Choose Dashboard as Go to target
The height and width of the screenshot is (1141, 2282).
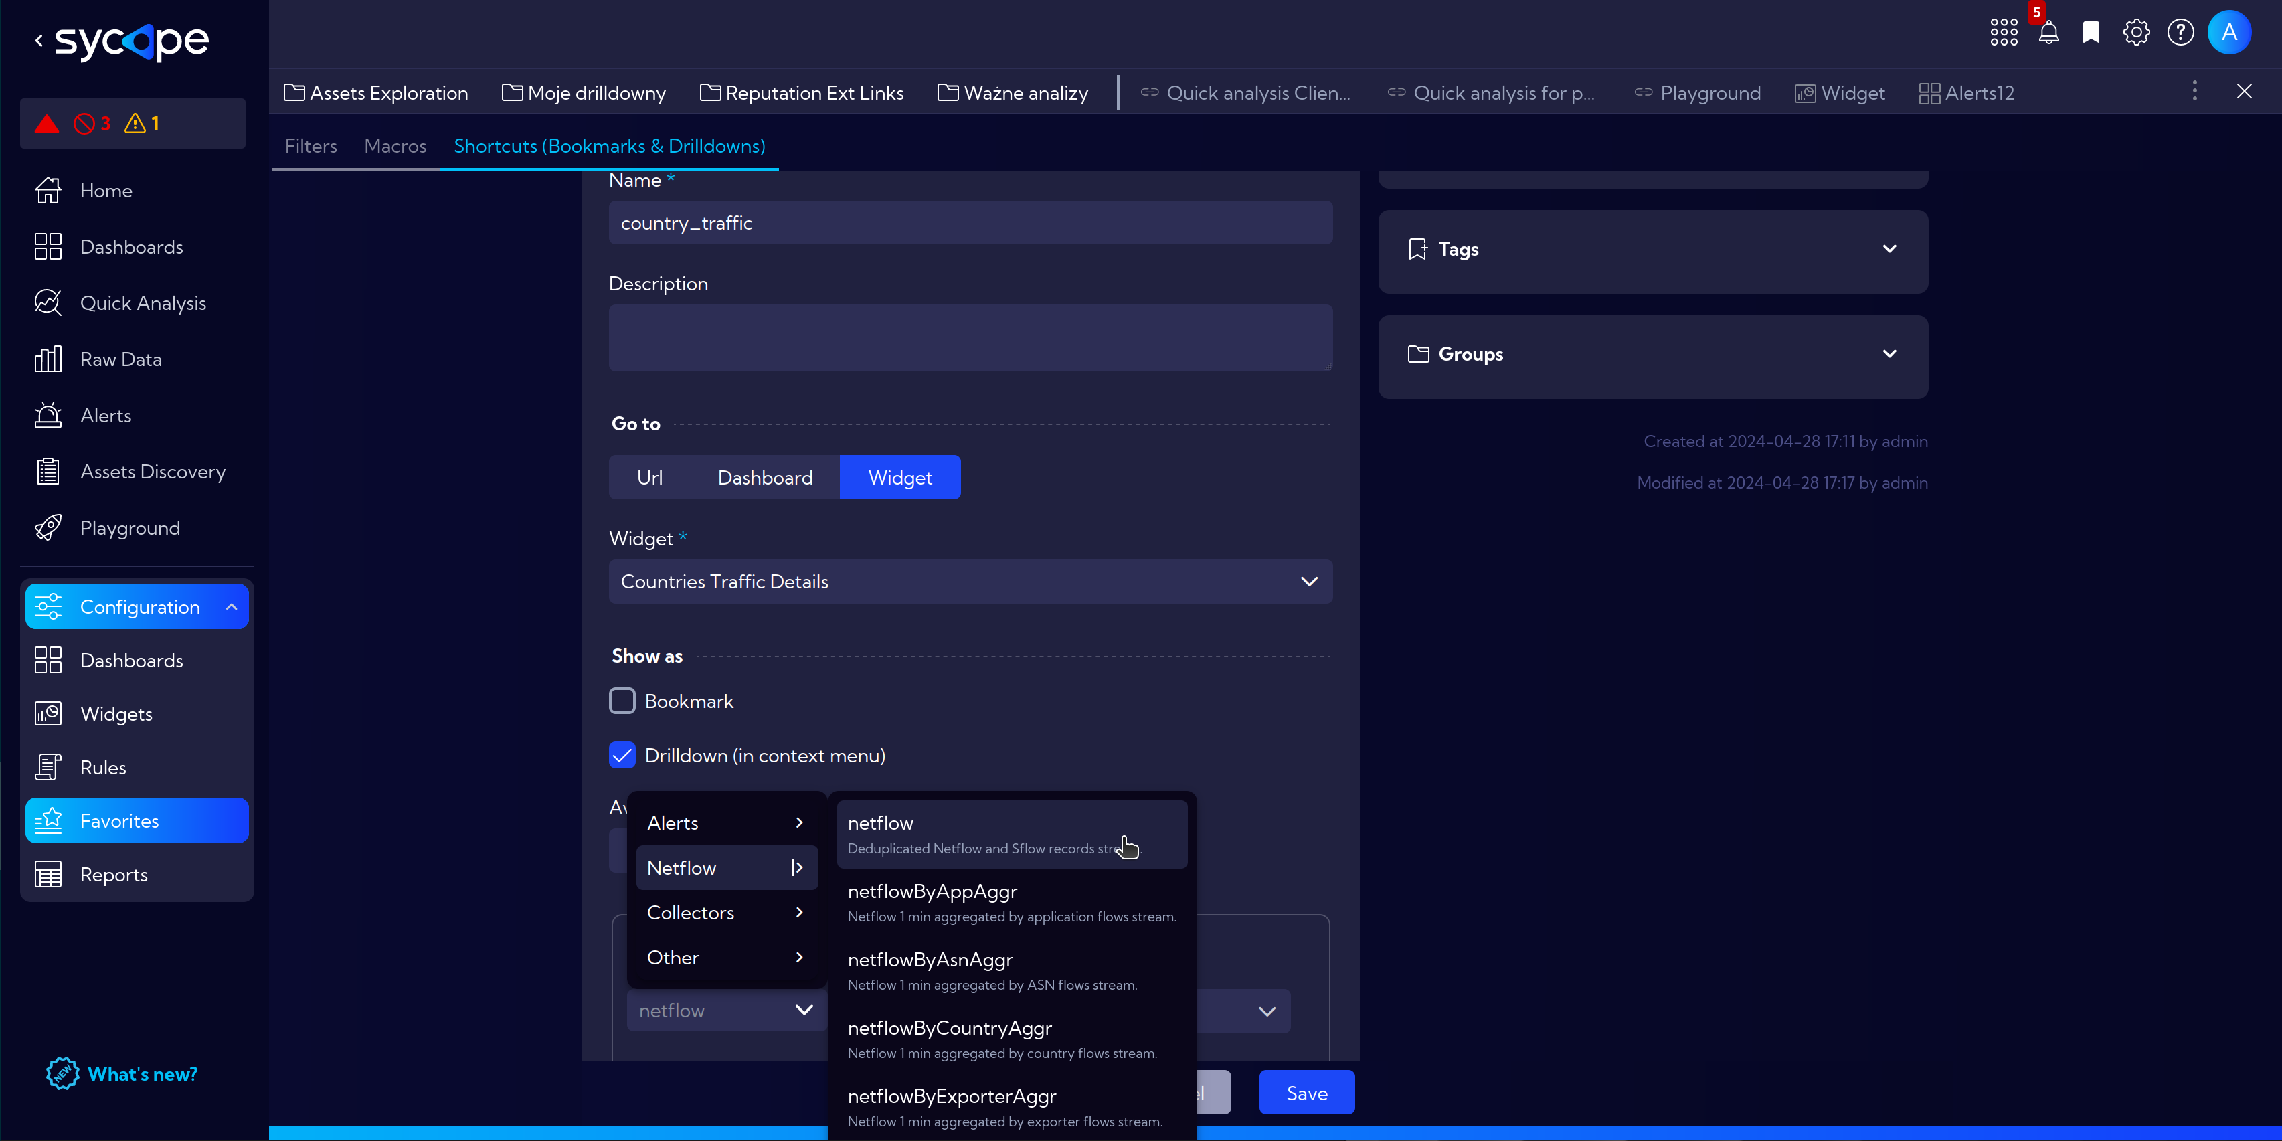[x=764, y=478]
